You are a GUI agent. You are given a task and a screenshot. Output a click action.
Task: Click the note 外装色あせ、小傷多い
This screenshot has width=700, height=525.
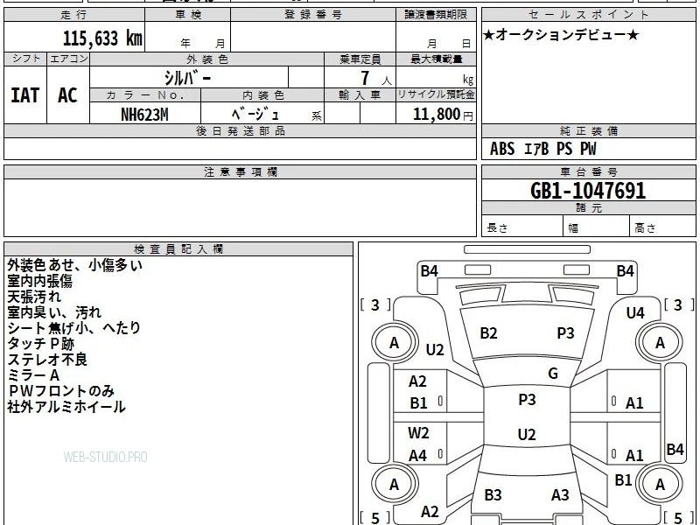[75, 265]
